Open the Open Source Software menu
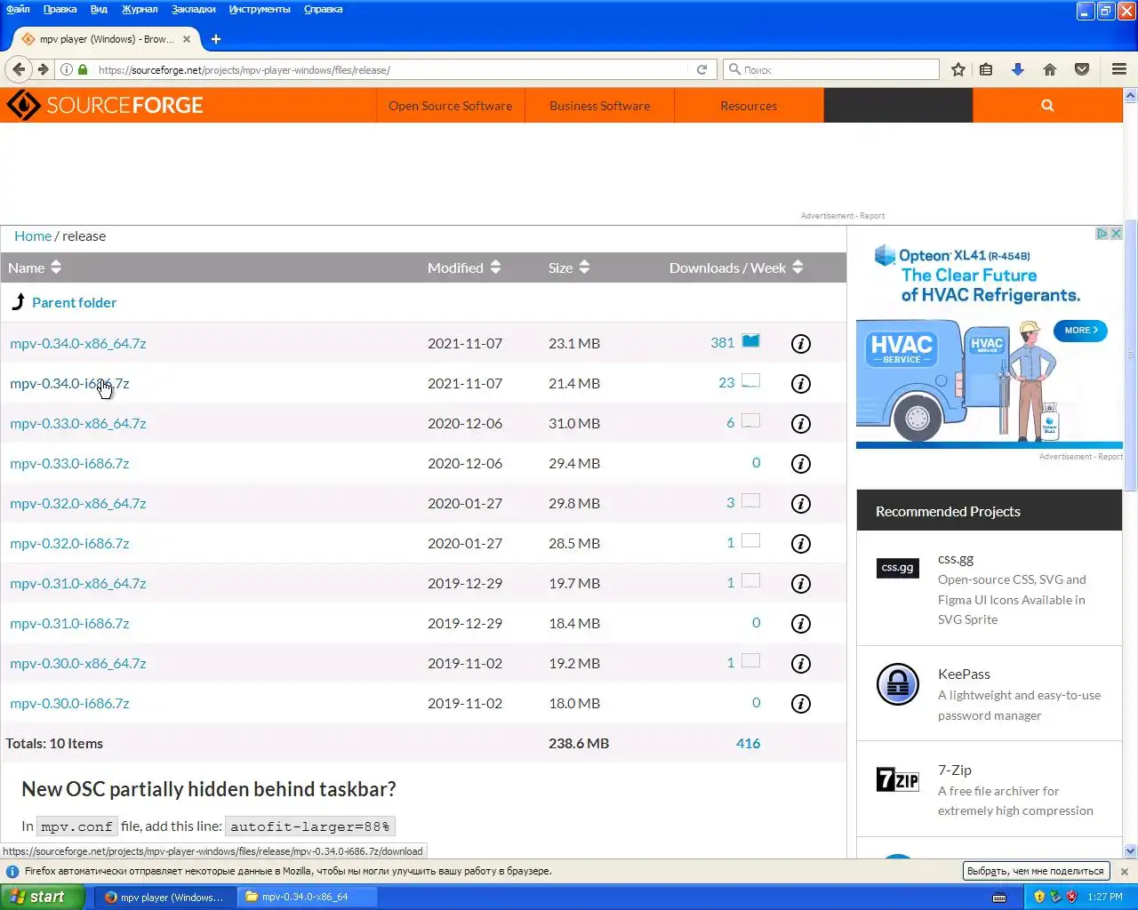Screen dimensions: 1138x910 pos(451,106)
